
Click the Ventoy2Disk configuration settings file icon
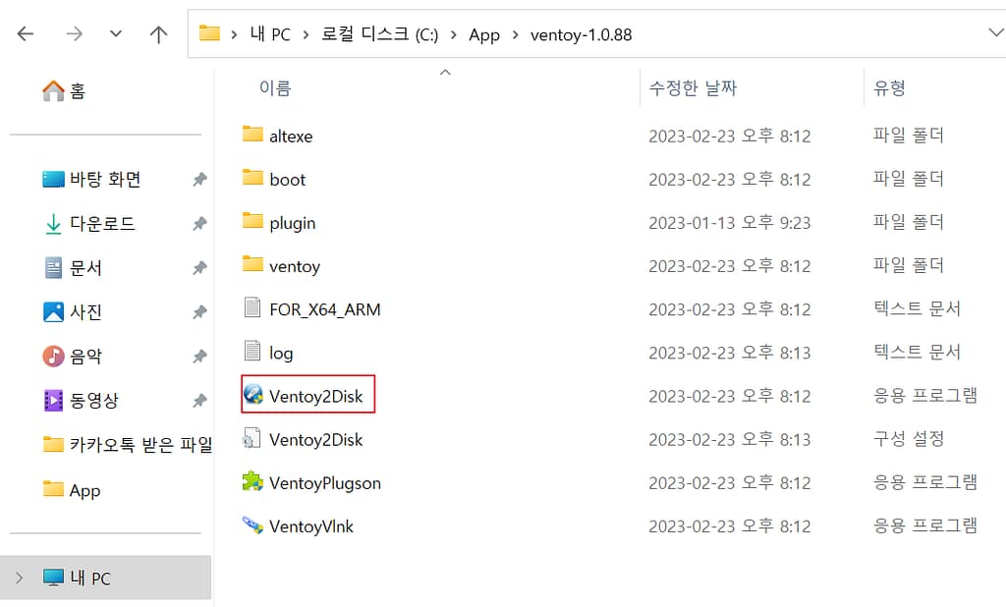253,439
